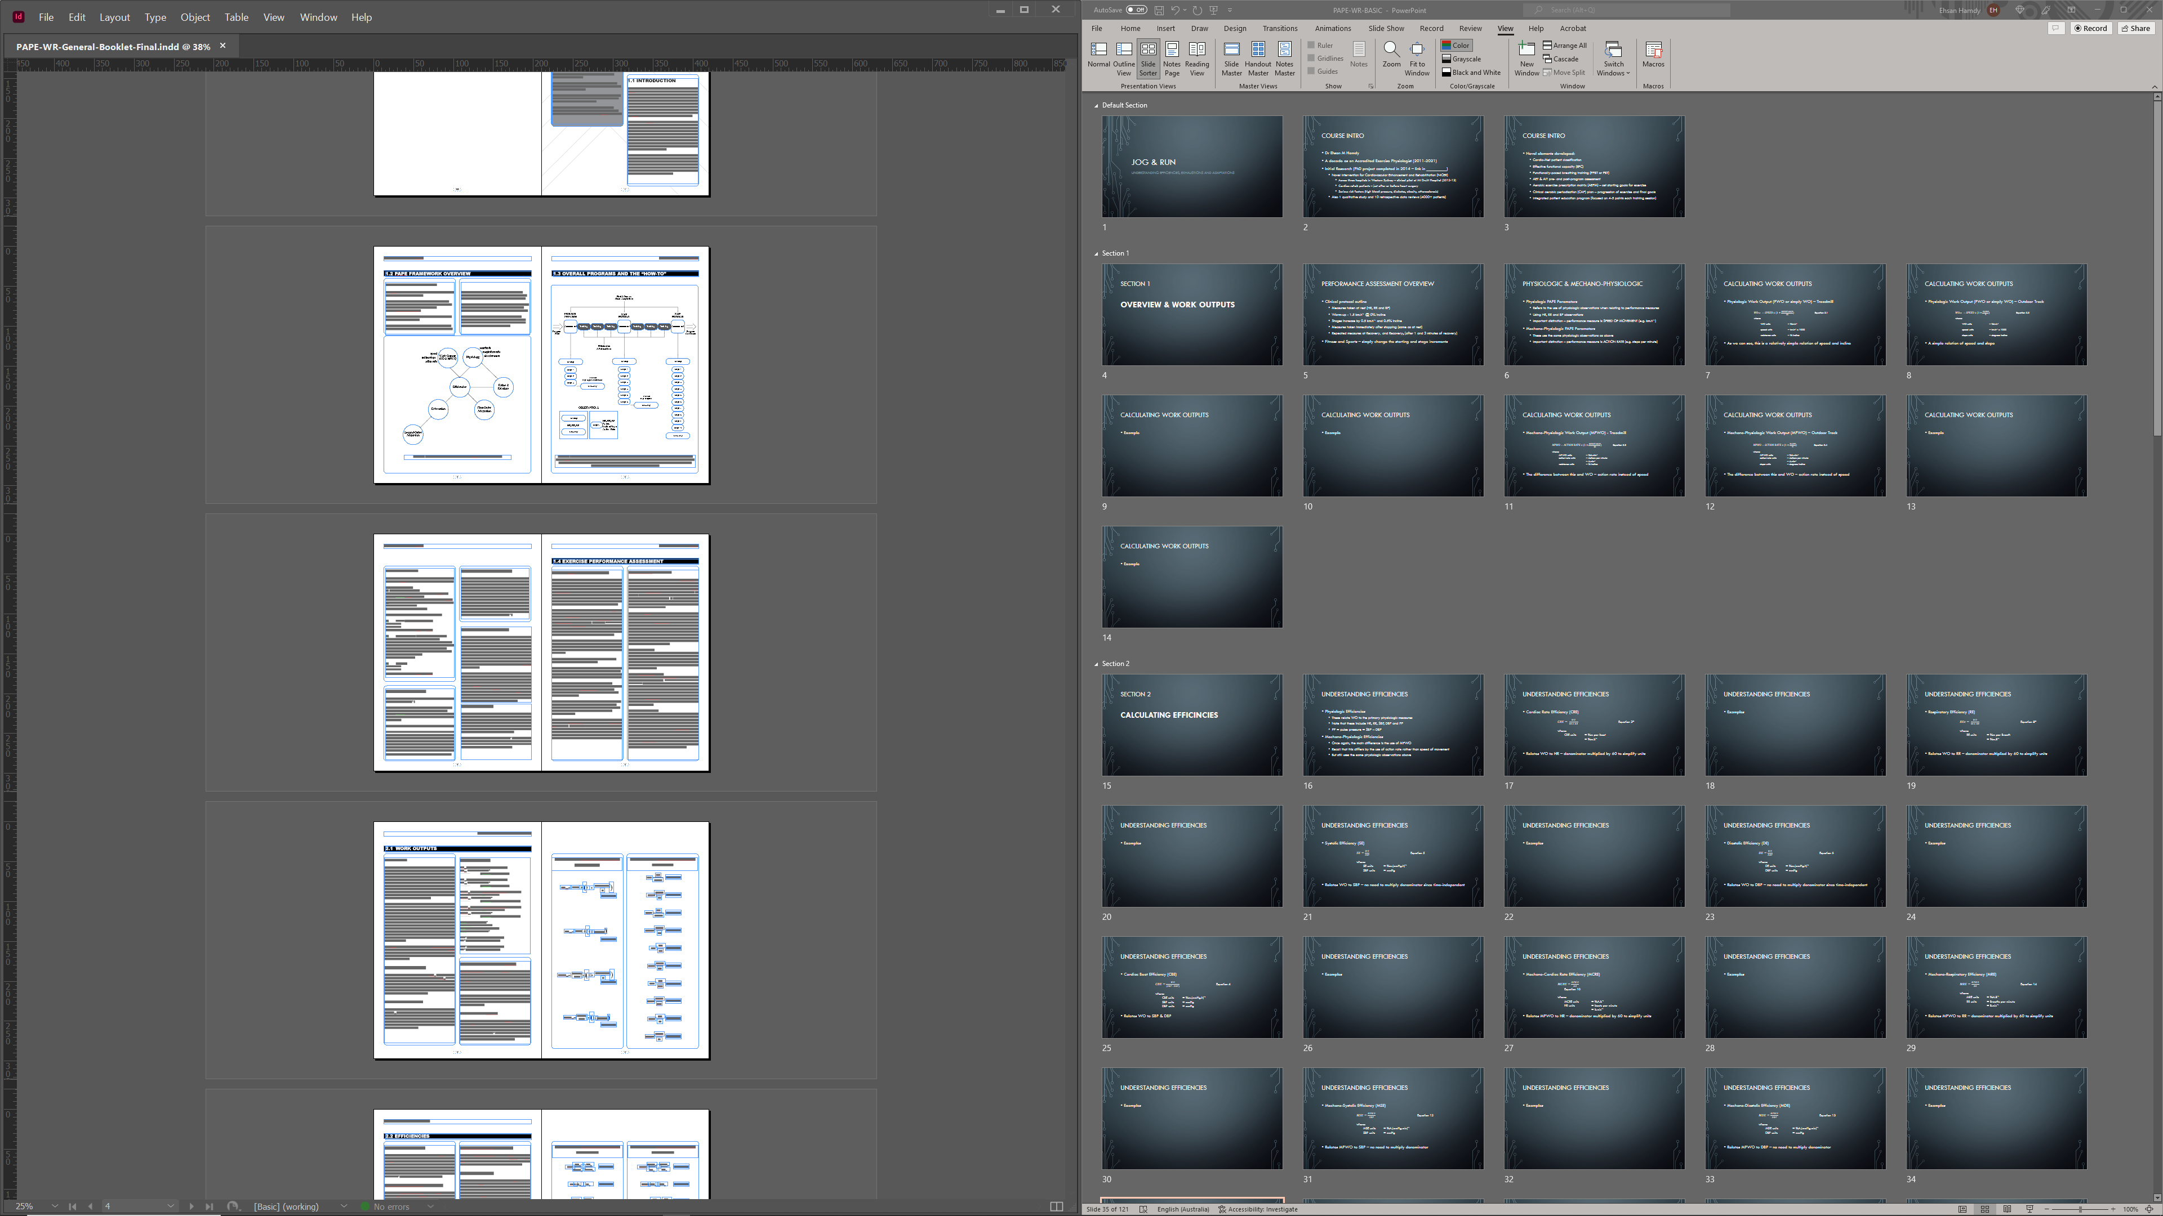The width and height of the screenshot is (2163, 1216).
Task: Enable the Ruler checkbox
Action: tap(1321, 45)
